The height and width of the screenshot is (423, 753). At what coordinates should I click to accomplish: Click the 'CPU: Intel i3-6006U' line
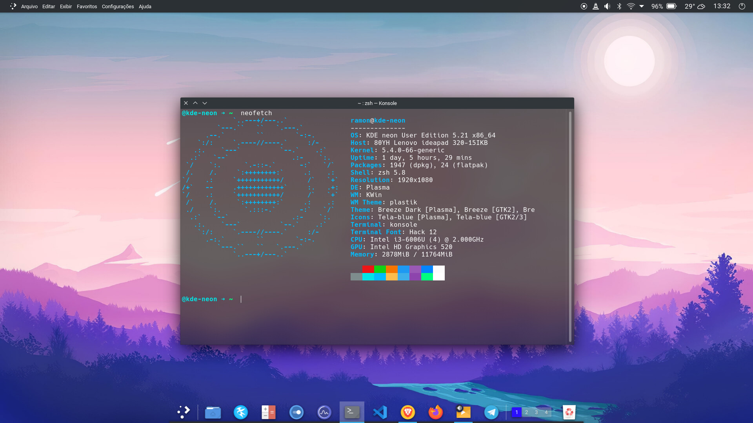417,240
